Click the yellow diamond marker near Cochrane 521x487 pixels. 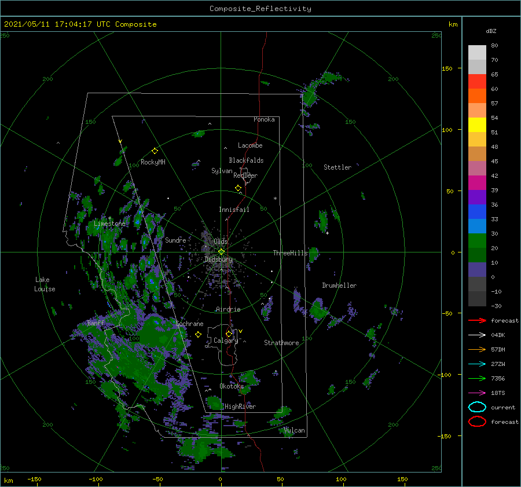coord(198,335)
